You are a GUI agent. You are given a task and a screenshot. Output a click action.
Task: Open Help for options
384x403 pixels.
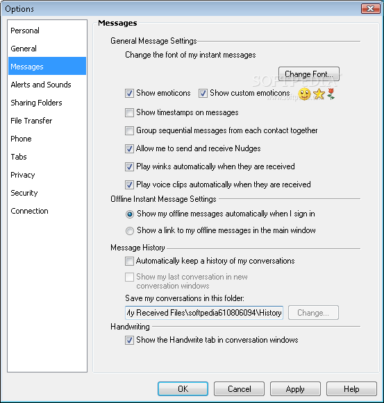coord(351,388)
